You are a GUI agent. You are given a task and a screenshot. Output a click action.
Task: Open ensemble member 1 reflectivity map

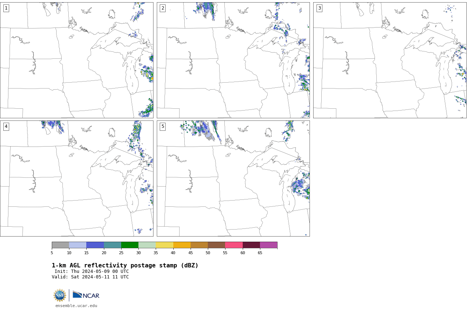point(76,60)
